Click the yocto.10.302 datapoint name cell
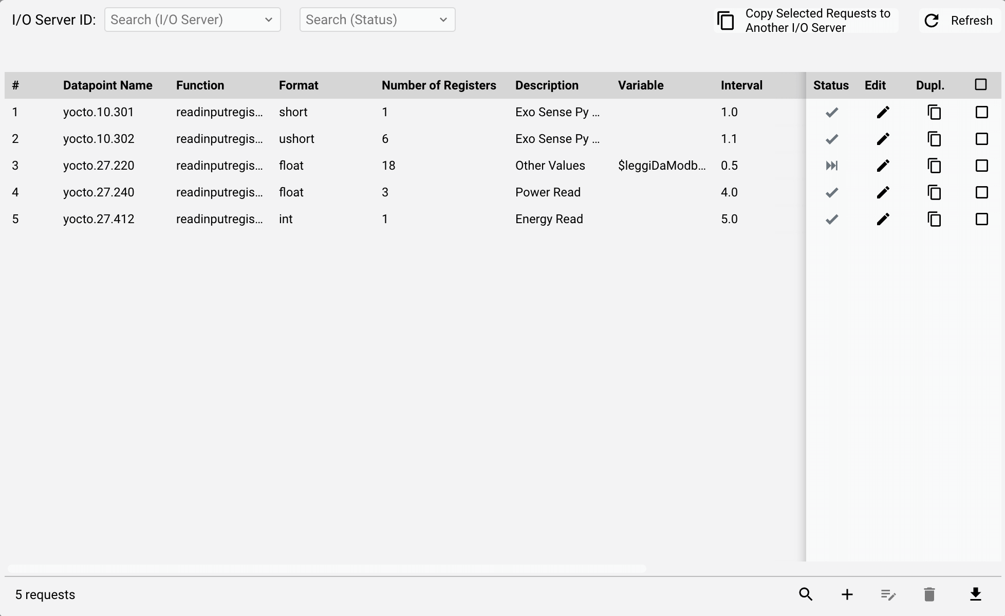The width and height of the screenshot is (1005, 616). pos(99,139)
